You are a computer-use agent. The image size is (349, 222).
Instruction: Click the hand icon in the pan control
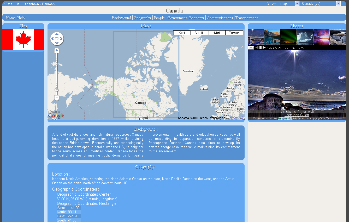pos(57,39)
